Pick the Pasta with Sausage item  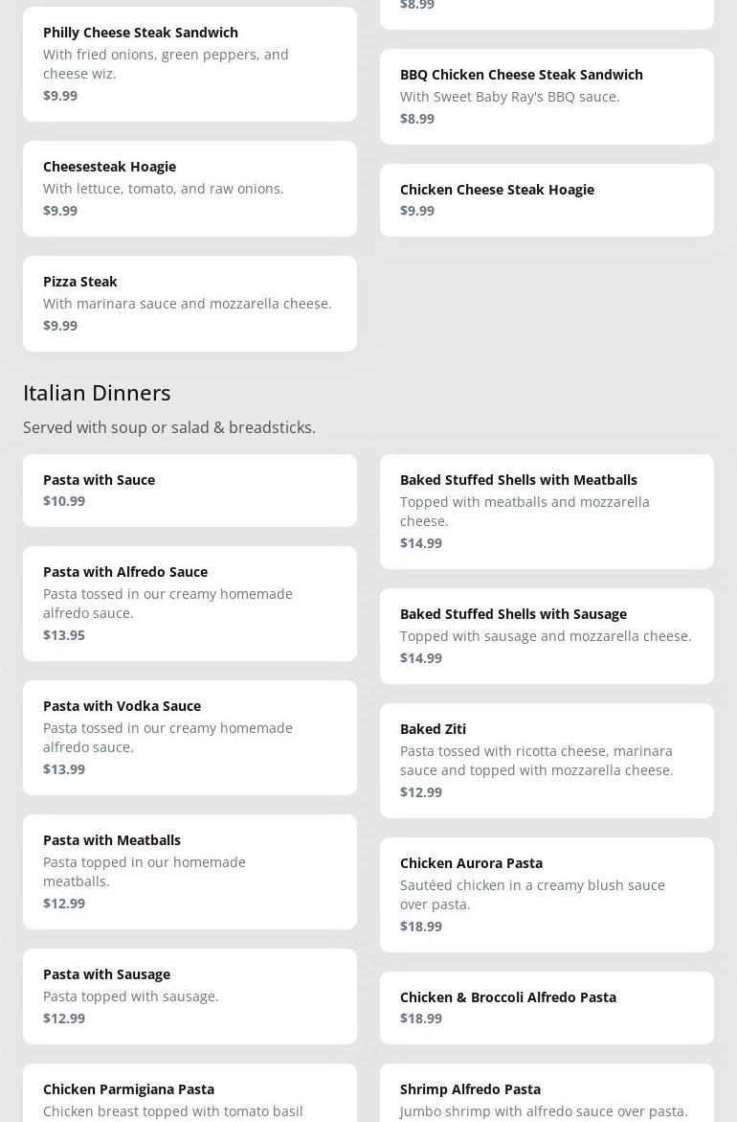coord(190,996)
